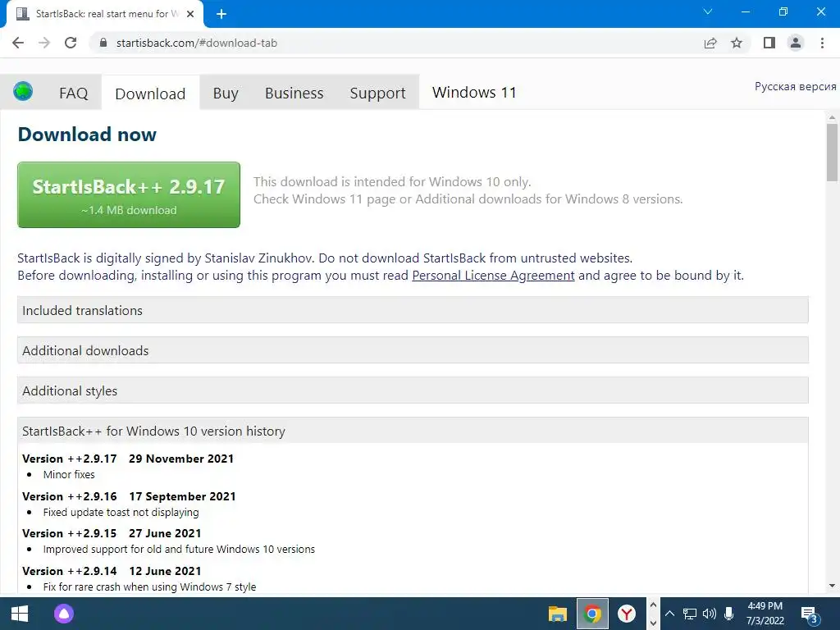The width and height of the screenshot is (840, 630).
Task: Click the taskbar toolbar scroll-down arrow
Action: coord(653,623)
